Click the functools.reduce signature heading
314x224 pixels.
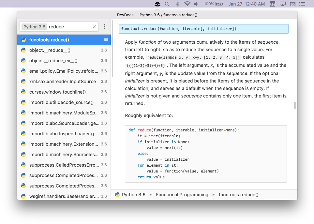click(x=203, y=29)
